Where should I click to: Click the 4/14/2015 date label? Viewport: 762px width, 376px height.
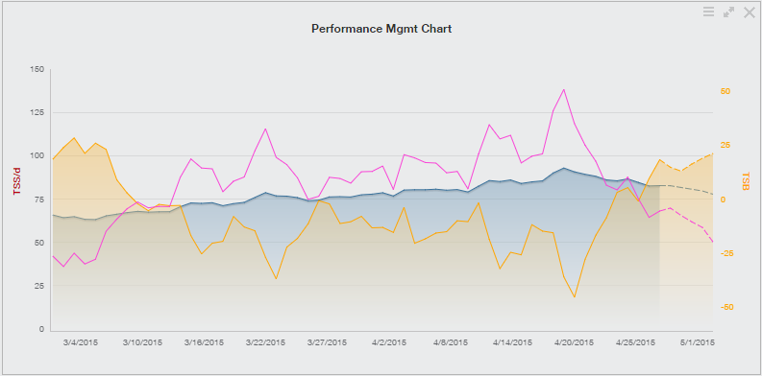pyautogui.click(x=512, y=342)
